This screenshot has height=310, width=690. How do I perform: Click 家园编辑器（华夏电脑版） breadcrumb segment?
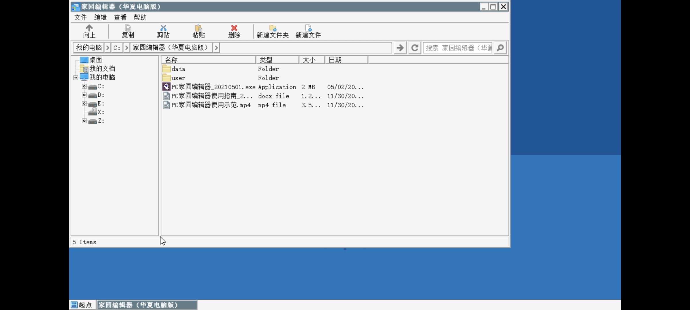tap(171, 48)
